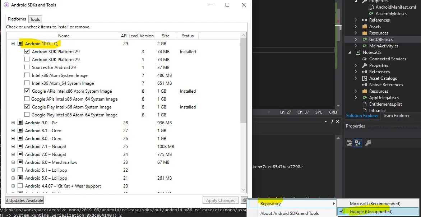The image size is (421, 217).
Task: Click the AppDelegate.cs file icon
Action: 364,97
